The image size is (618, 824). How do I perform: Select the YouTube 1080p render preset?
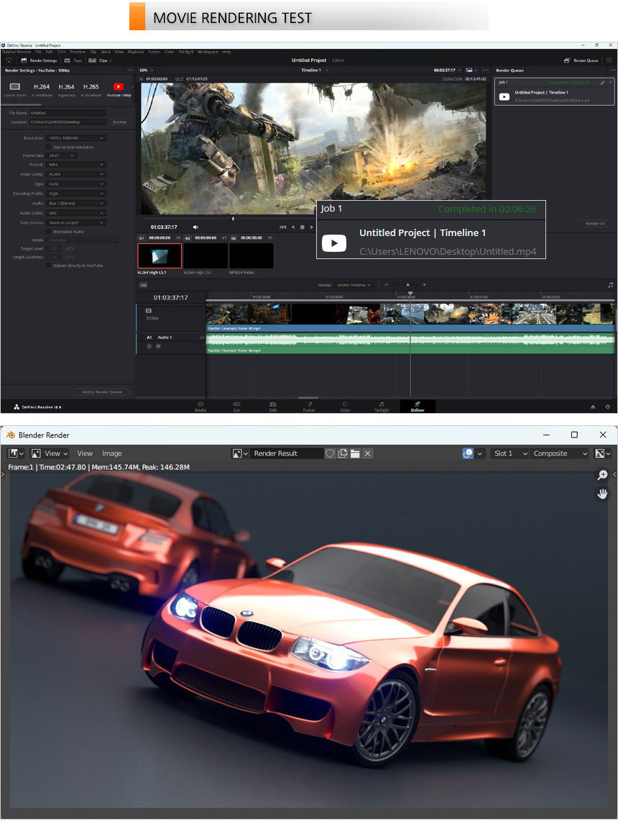tap(119, 89)
